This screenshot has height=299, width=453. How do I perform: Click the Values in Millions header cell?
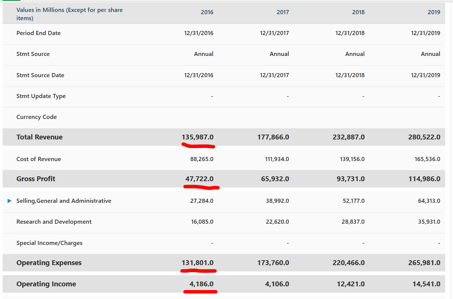click(x=69, y=13)
